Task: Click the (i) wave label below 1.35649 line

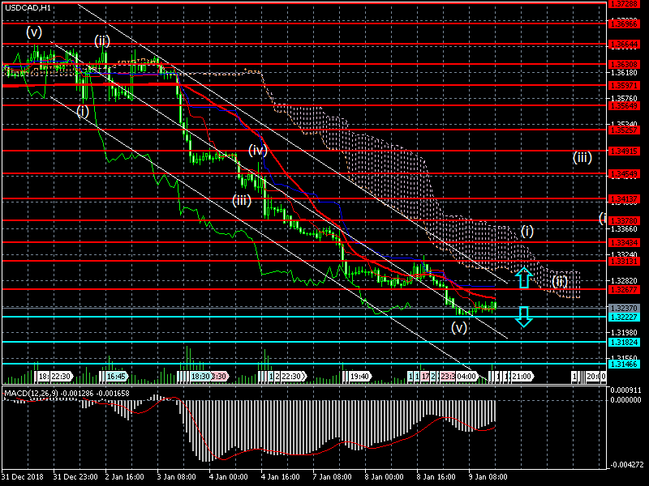Action: (83, 111)
